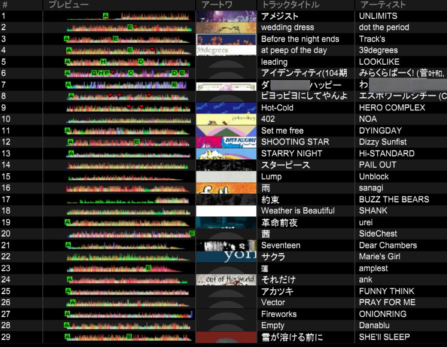Click the 402 artwork thumbnail
Image resolution: width=447 pixels, height=347 pixels.
[x=227, y=119]
